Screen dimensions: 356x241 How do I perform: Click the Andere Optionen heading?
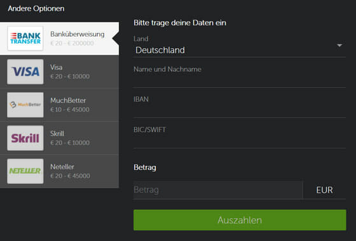36,9
